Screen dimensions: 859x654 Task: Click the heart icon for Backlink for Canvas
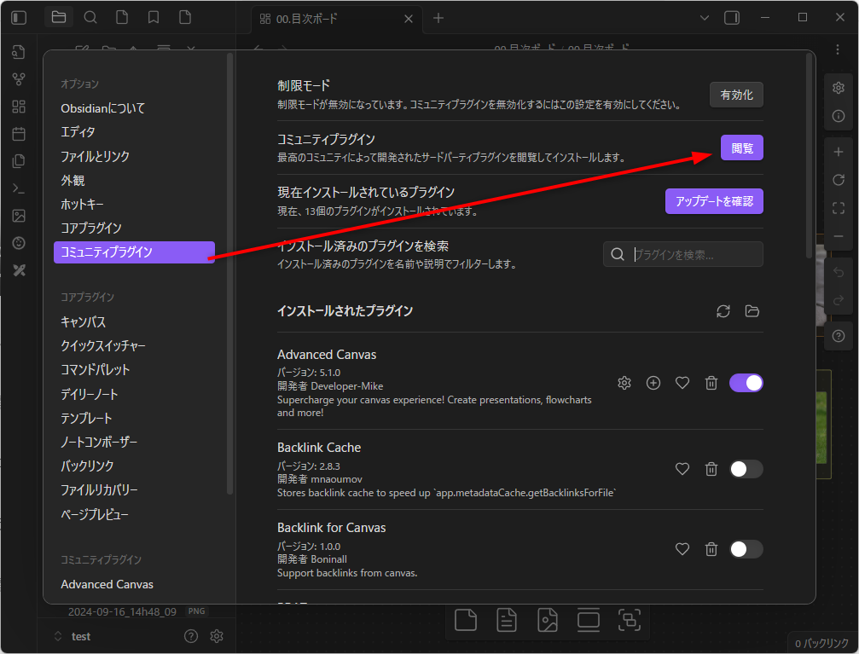682,549
